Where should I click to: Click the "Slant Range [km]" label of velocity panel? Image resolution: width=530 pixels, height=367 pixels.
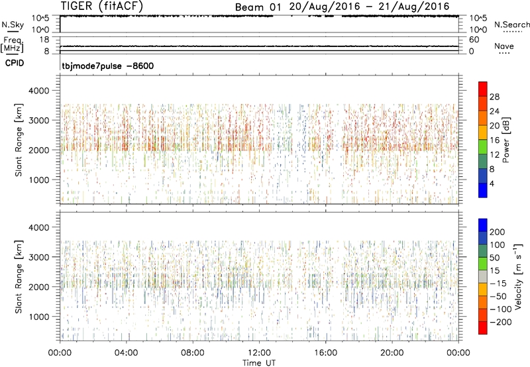click(x=19, y=277)
